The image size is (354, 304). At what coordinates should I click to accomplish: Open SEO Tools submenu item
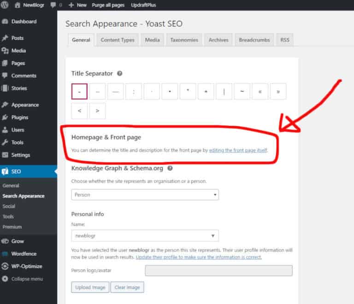8,216
